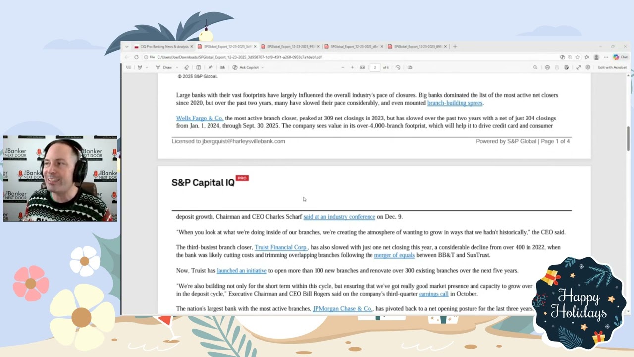Expand Draw tool options dropdown

[177, 67]
